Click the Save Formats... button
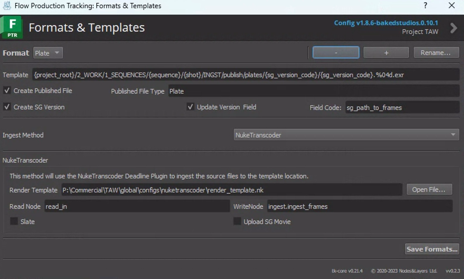464x279 pixels. point(432,249)
